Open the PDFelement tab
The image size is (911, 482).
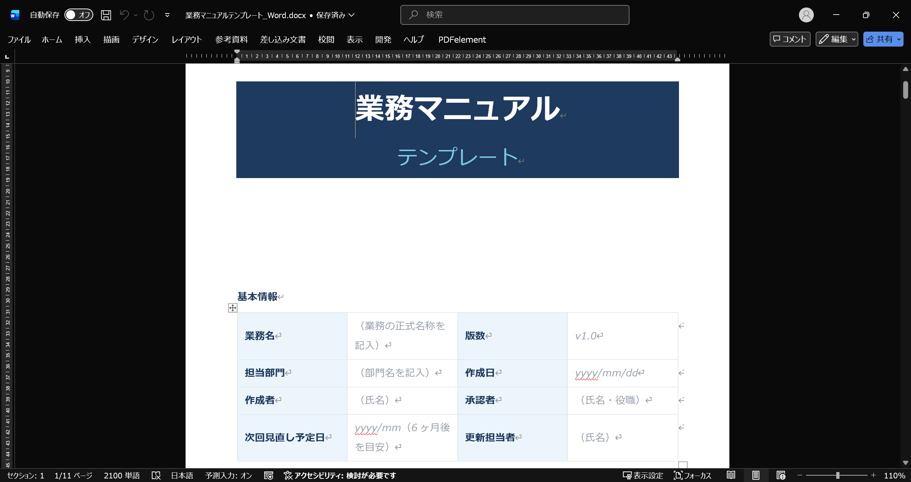click(x=462, y=39)
